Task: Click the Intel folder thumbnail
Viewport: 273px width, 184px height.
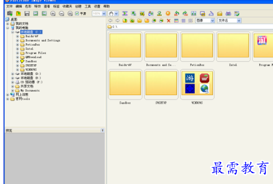Action: (233, 47)
